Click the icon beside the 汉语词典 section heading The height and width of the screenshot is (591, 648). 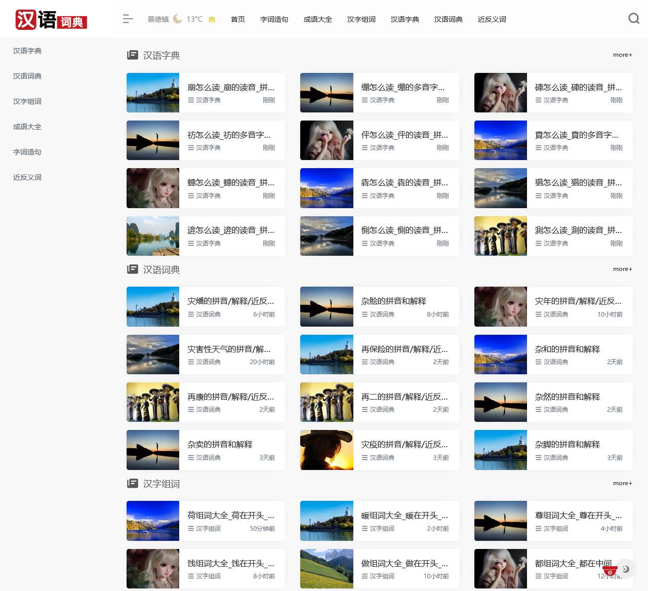point(133,269)
